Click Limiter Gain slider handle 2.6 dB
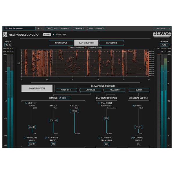The width and height of the screenshot is (174, 174). point(32,127)
